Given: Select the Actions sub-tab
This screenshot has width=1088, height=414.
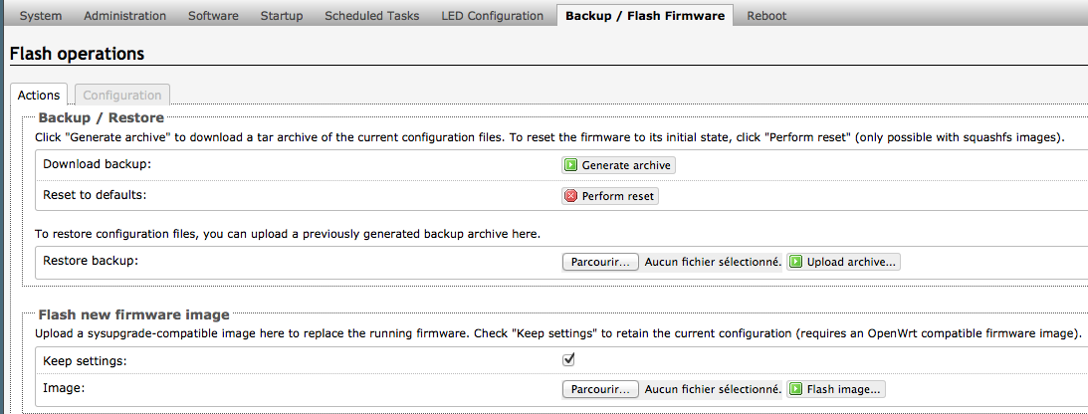Looking at the screenshot, I should 39,95.
